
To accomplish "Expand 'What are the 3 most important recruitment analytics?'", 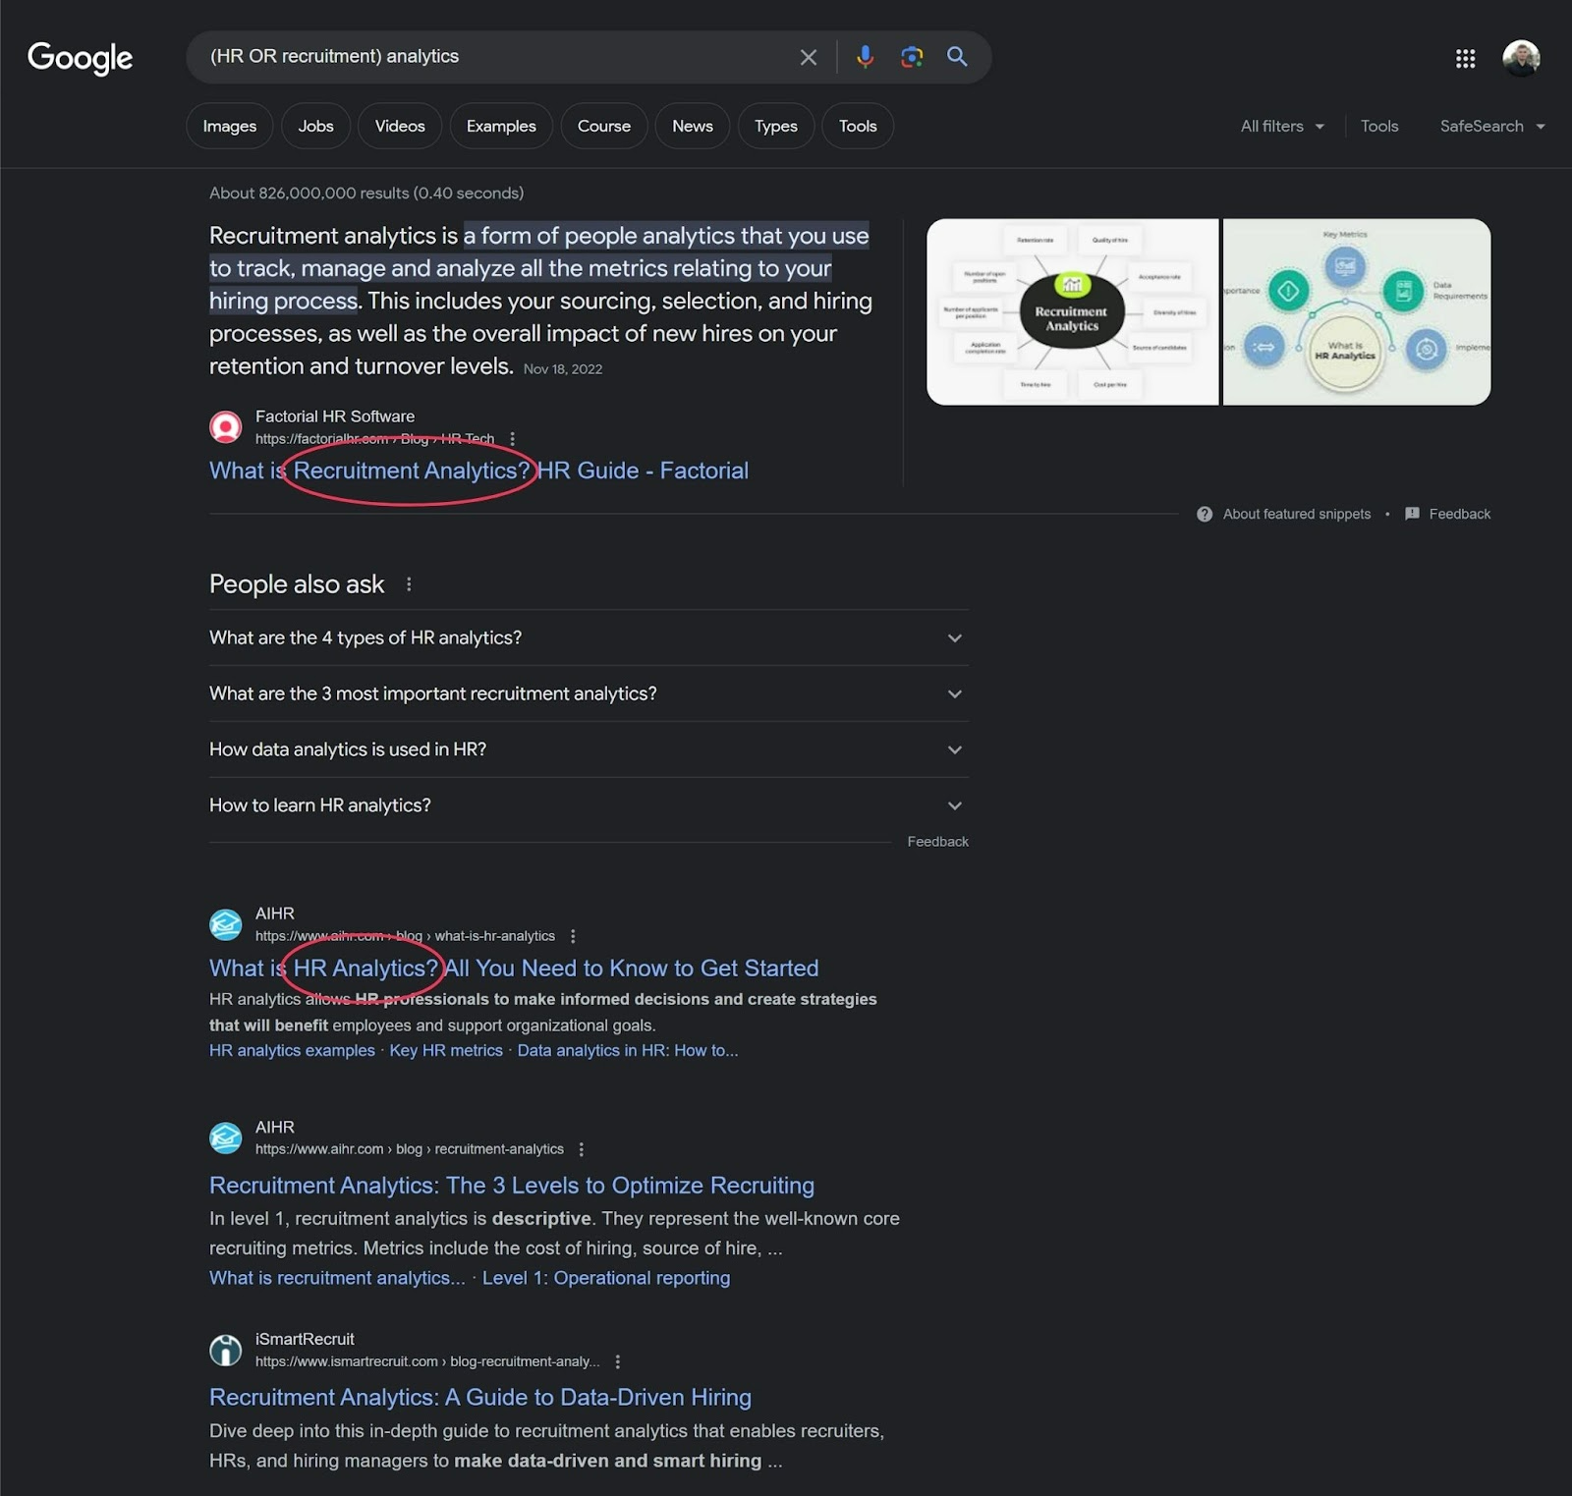I will coord(589,693).
